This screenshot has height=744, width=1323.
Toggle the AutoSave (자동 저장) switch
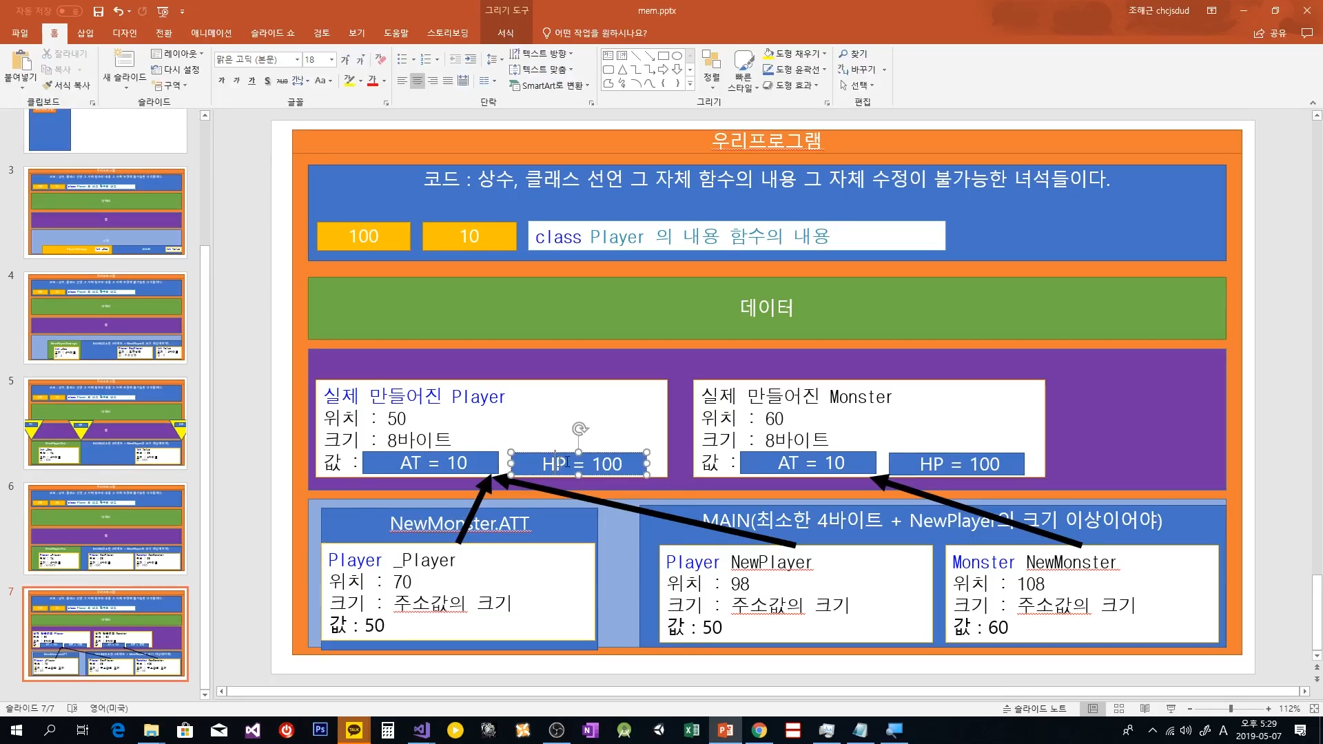[70, 11]
